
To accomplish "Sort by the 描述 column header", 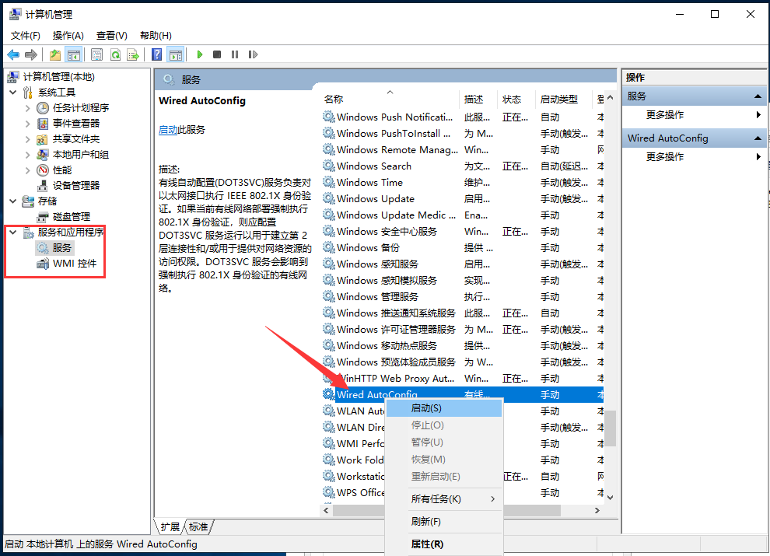I will tap(478, 100).
